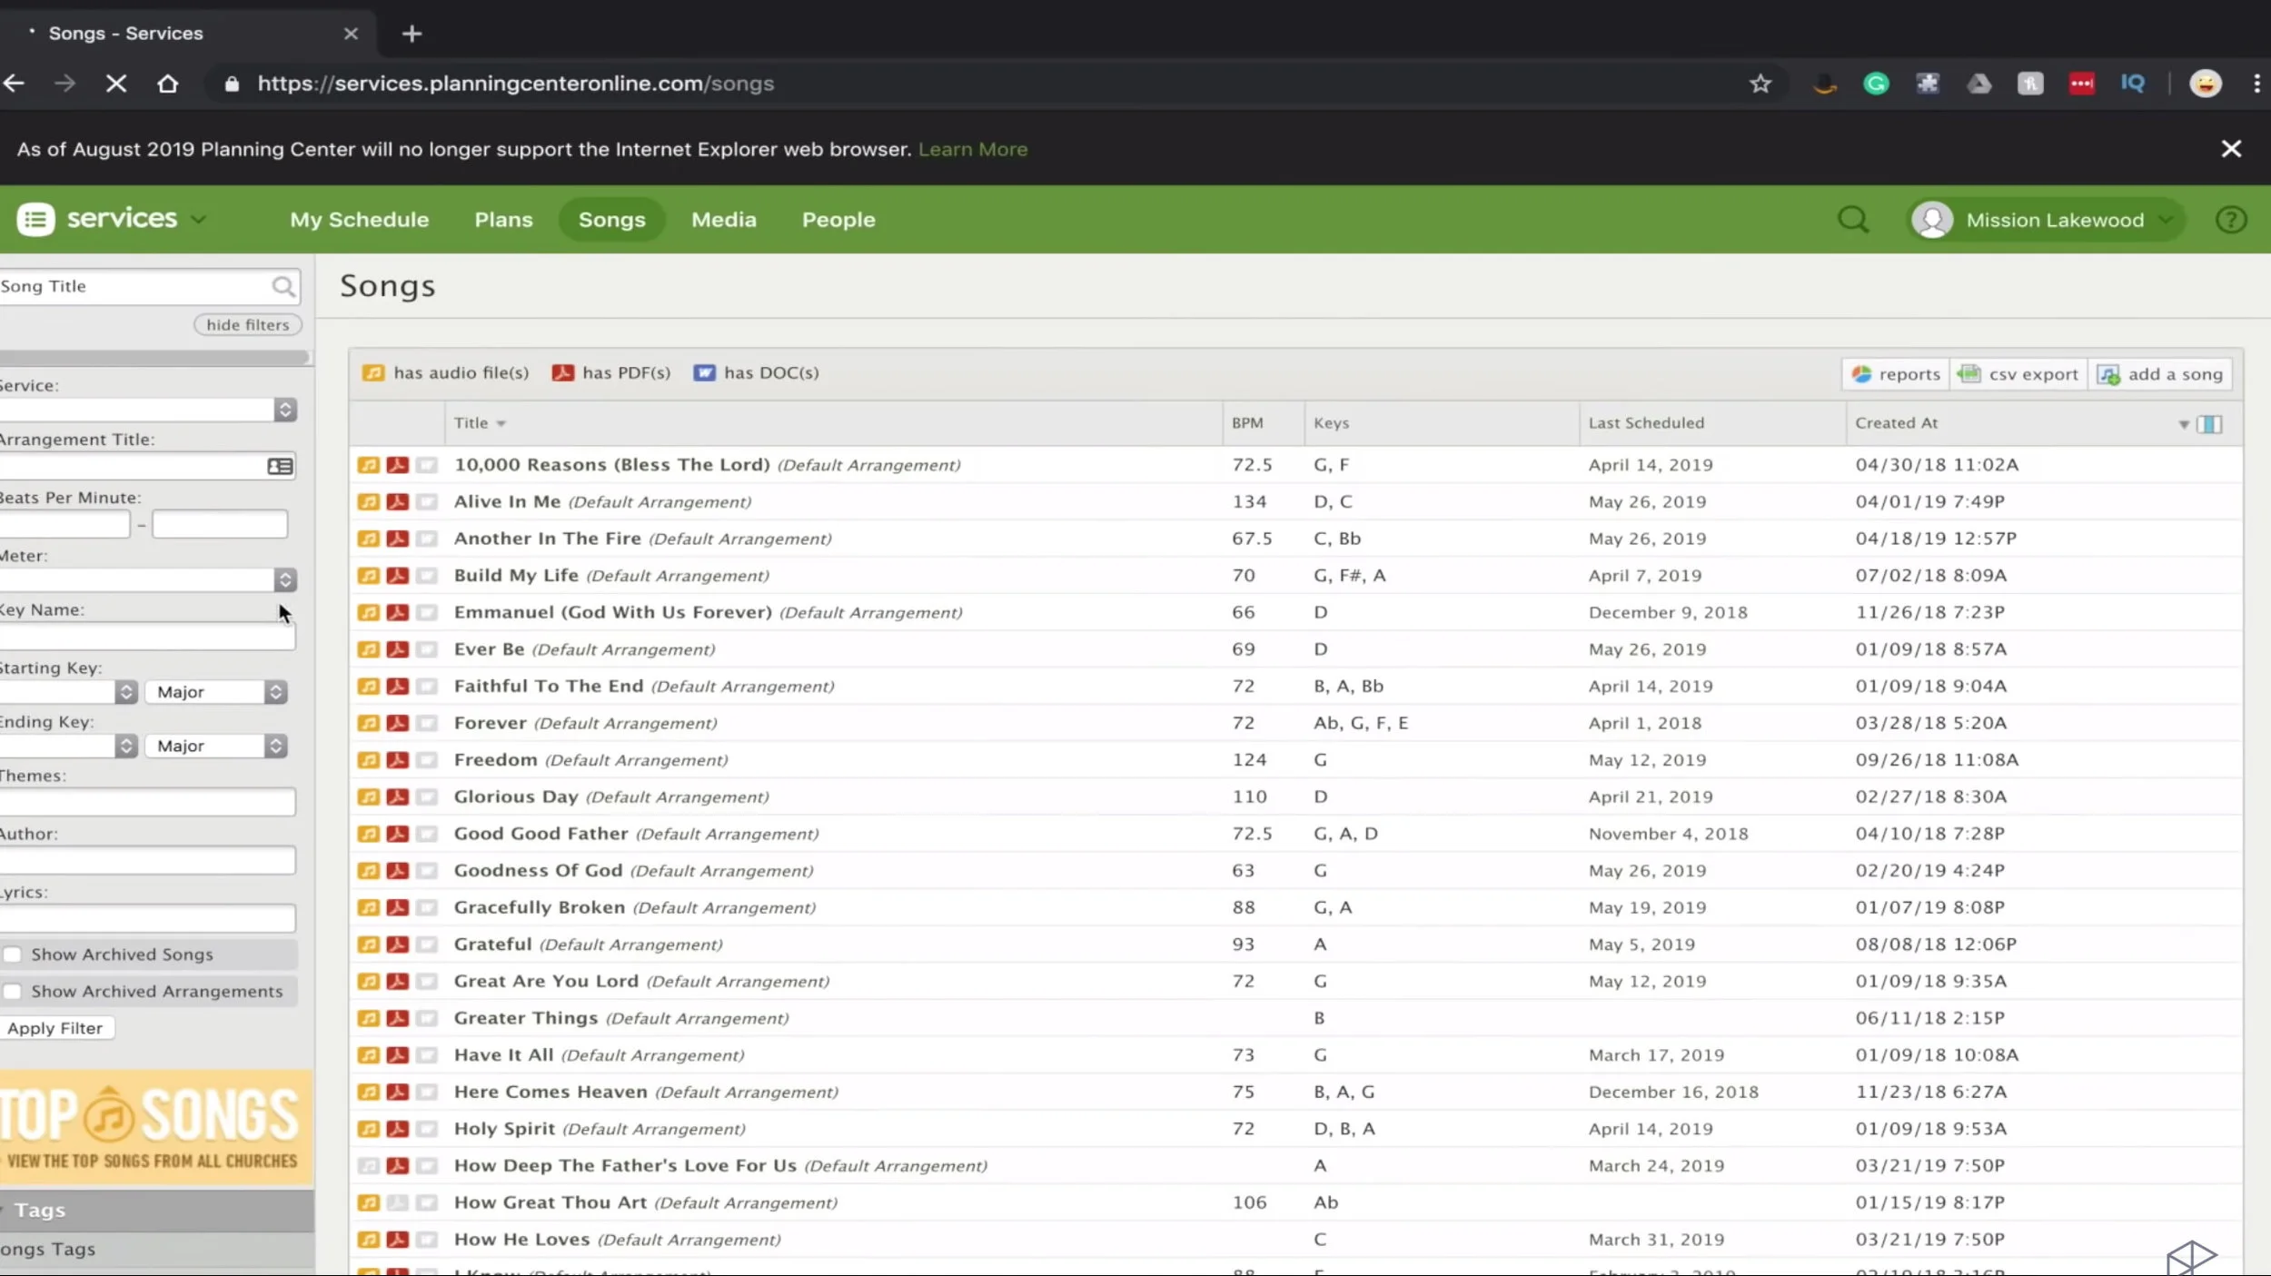Click column chooser icon beside Created At
This screenshot has width=2271, height=1276.
pyautogui.click(x=2209, y=424)
